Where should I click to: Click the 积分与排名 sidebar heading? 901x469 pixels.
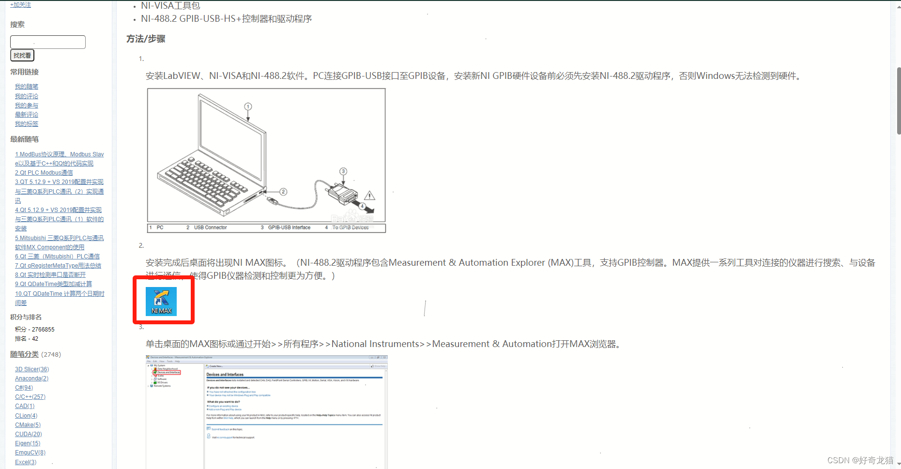point(26,318)
